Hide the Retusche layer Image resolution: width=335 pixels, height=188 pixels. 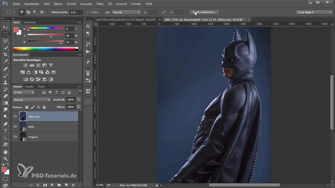(15, 116)
